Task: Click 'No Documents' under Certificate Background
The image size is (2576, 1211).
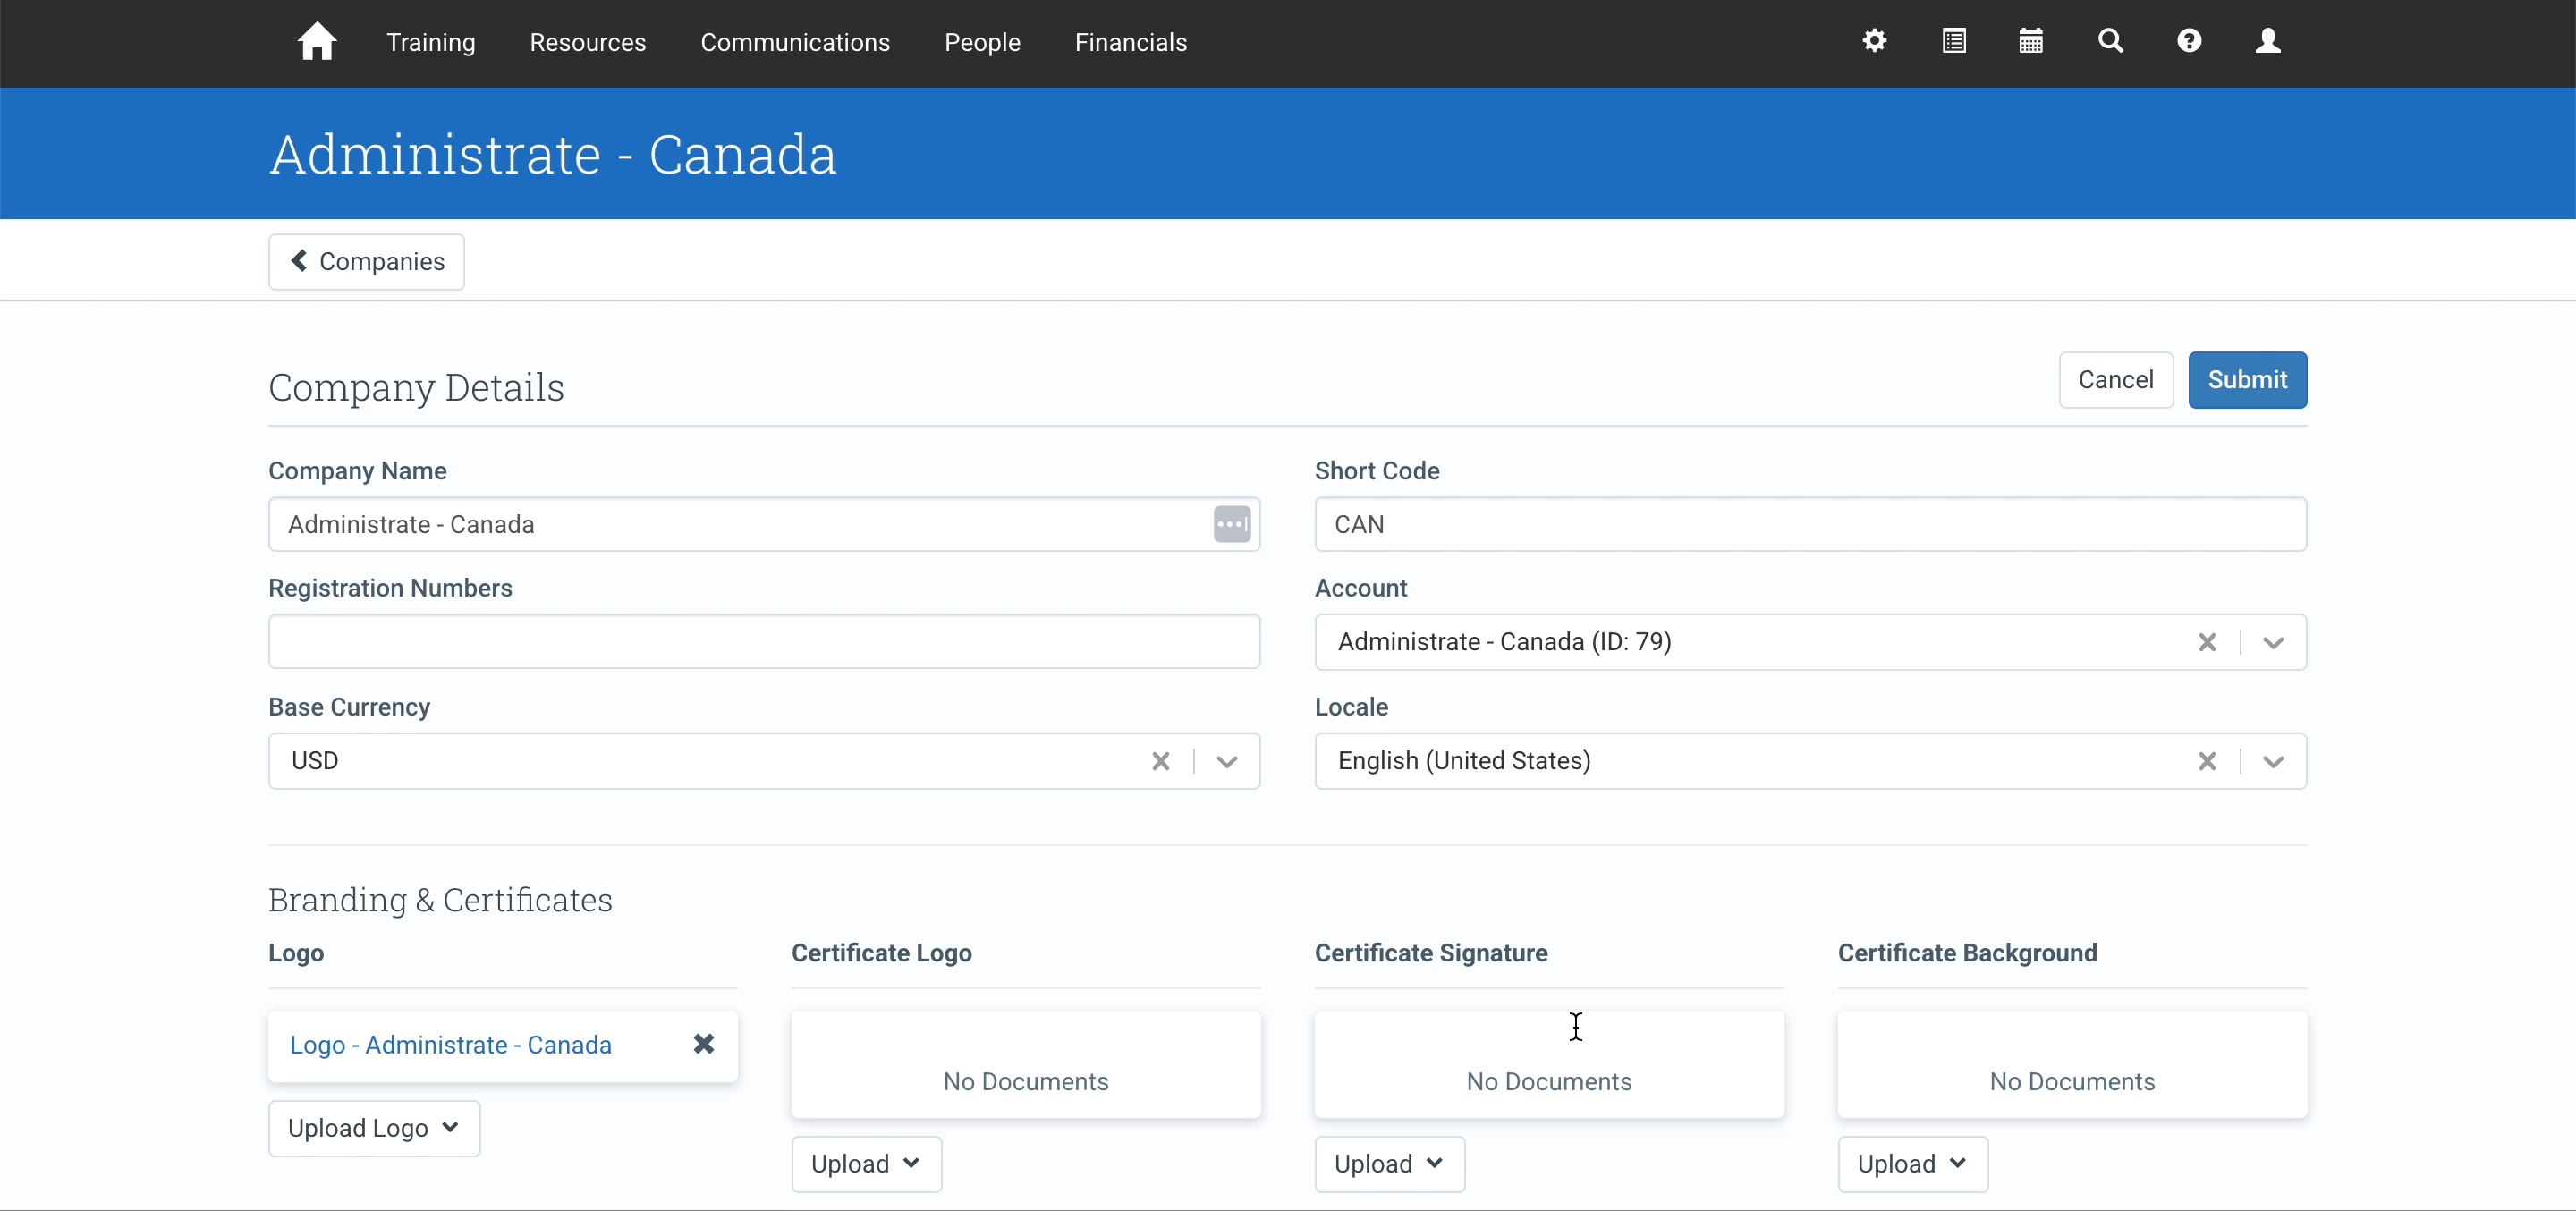Action: [2071, 1082]
